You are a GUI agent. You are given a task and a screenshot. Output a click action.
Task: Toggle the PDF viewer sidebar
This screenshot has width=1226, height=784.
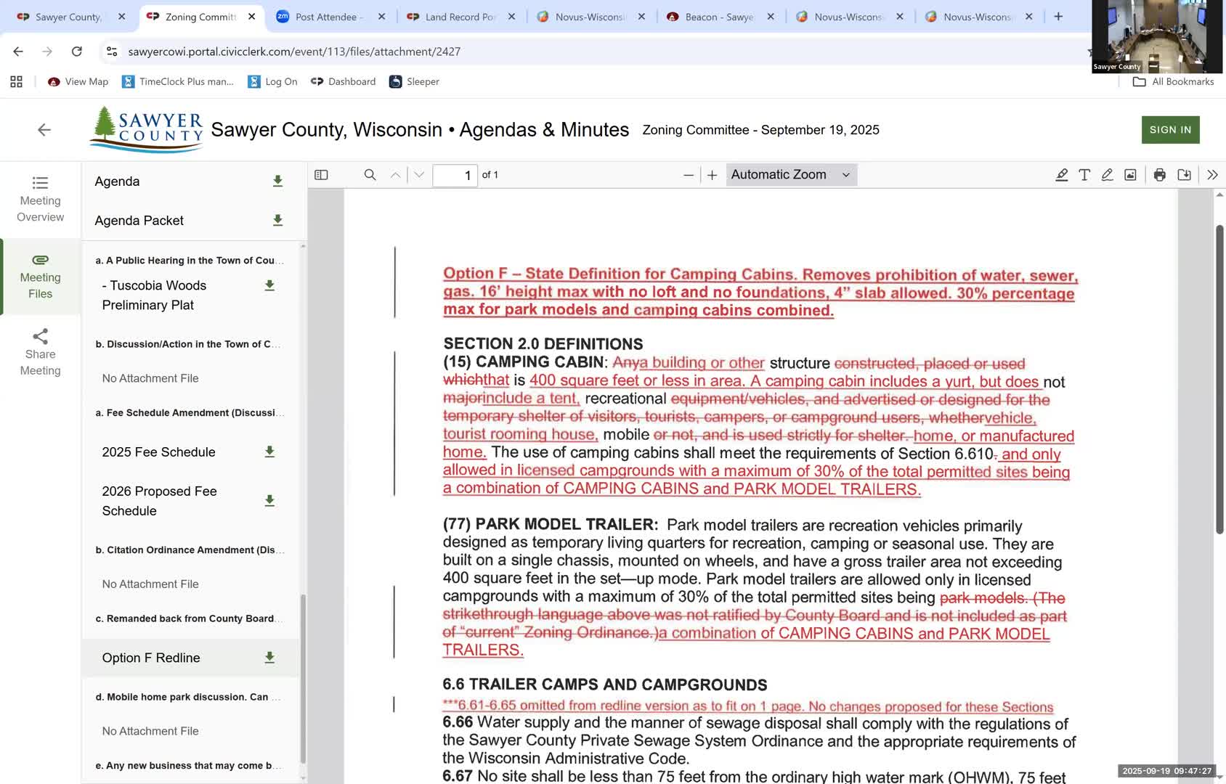(x=321, y=175)
